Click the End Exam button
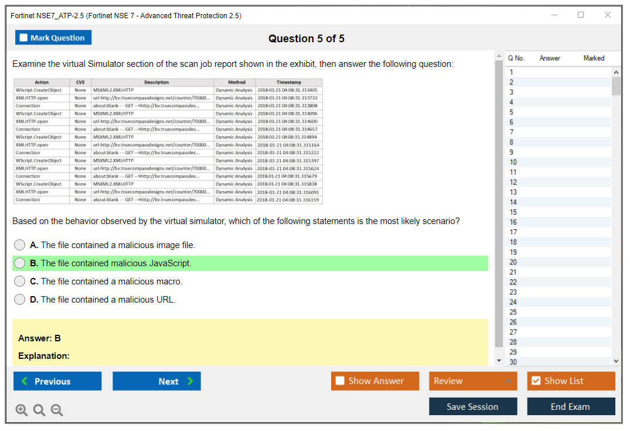This screenshot has height=431, width=630. [571, 406]
